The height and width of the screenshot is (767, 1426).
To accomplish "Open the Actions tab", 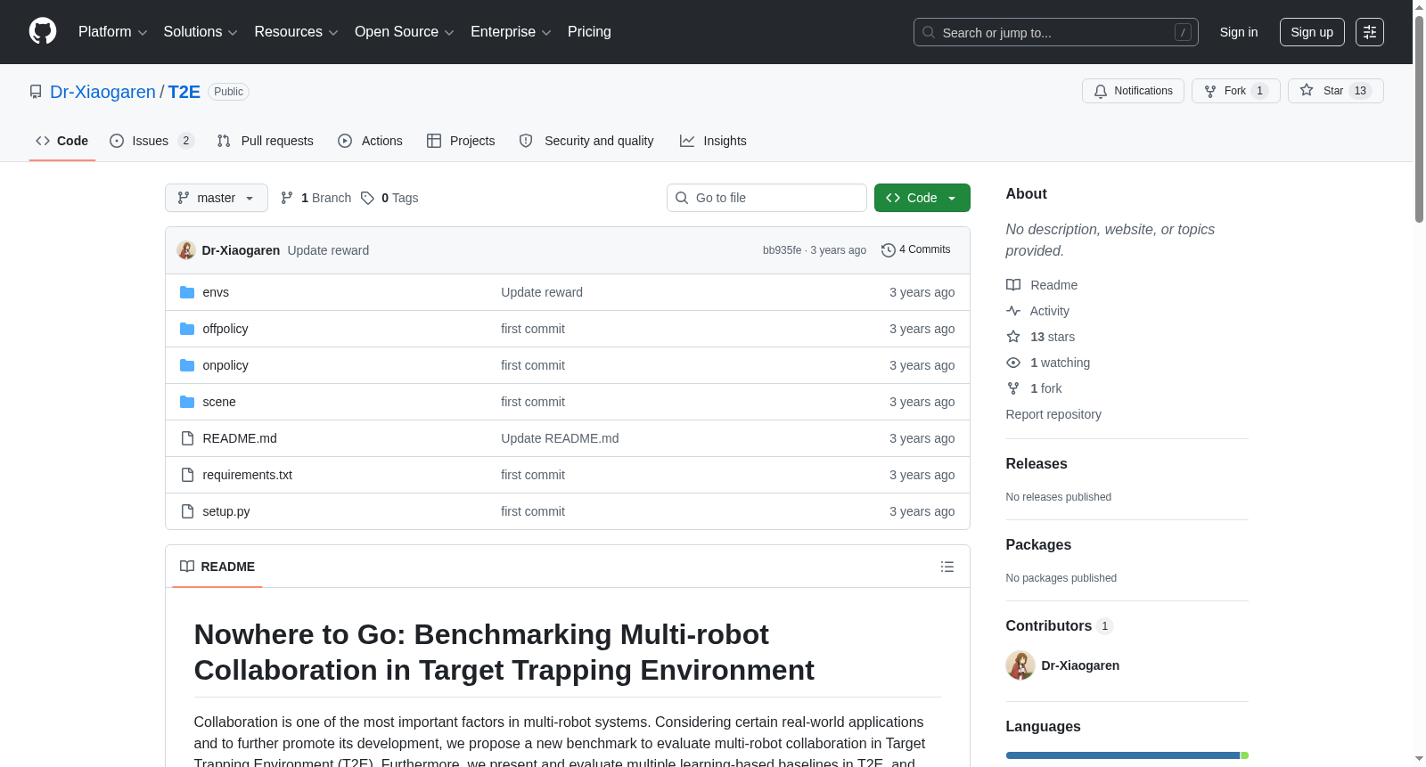I will 371,141.
